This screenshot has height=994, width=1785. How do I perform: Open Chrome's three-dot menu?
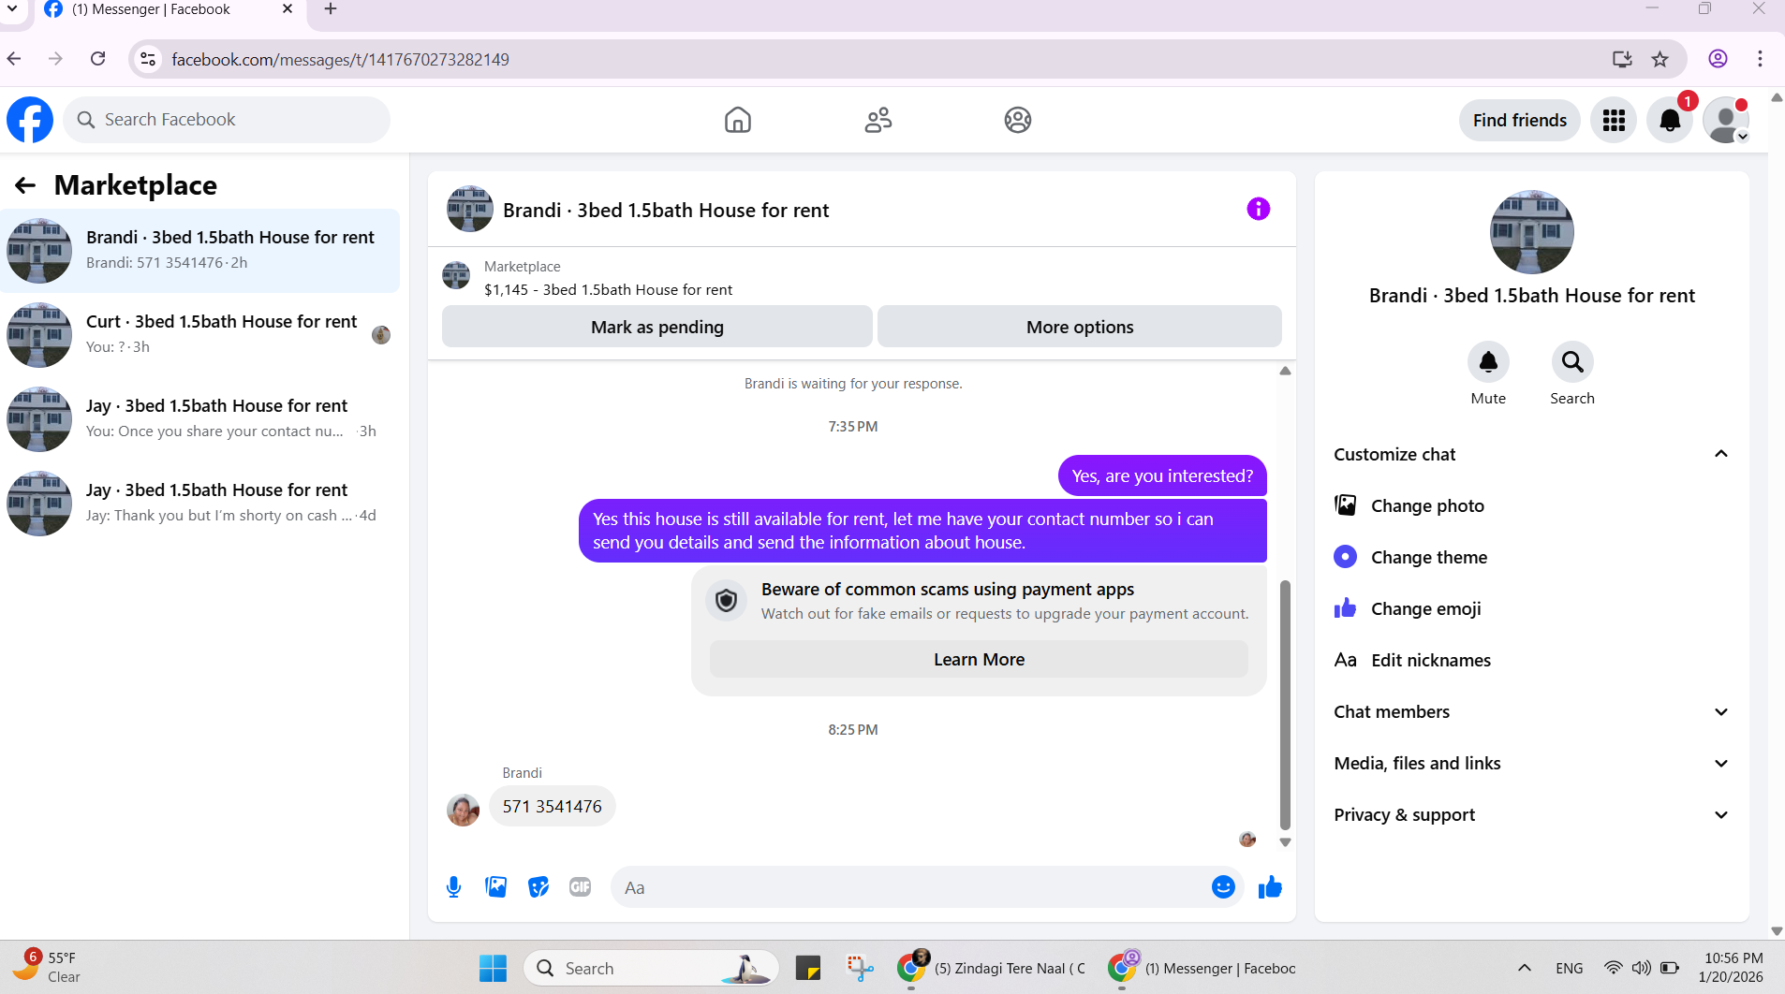tap(1761, 59)
